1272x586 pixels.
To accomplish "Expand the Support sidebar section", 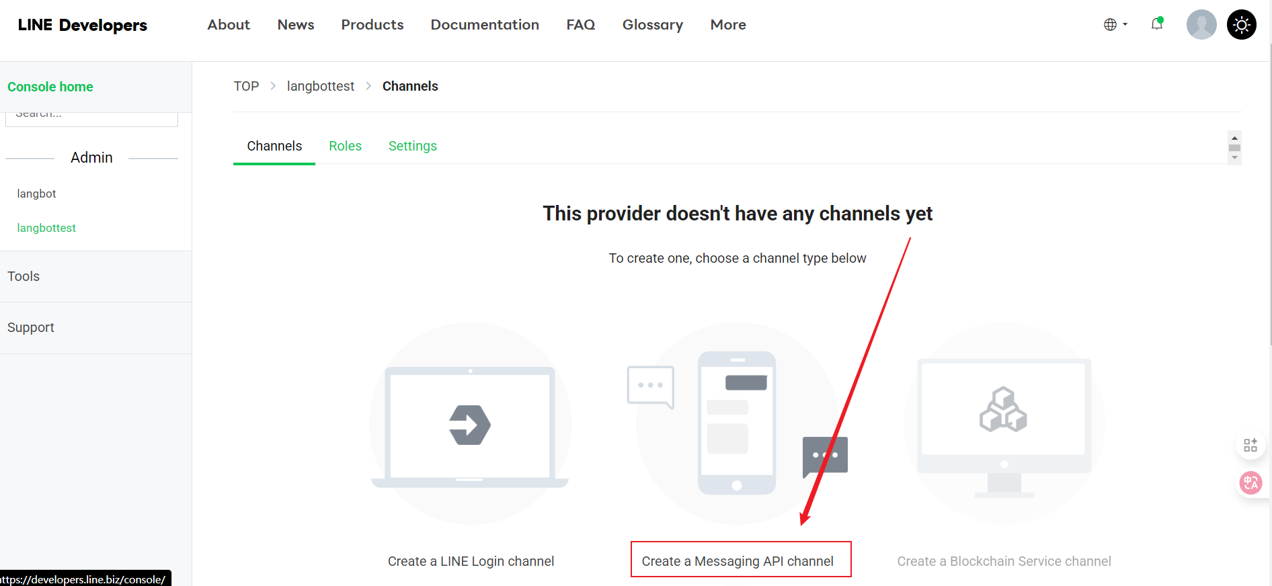I will pyautogui.click(x=30, y=327).
